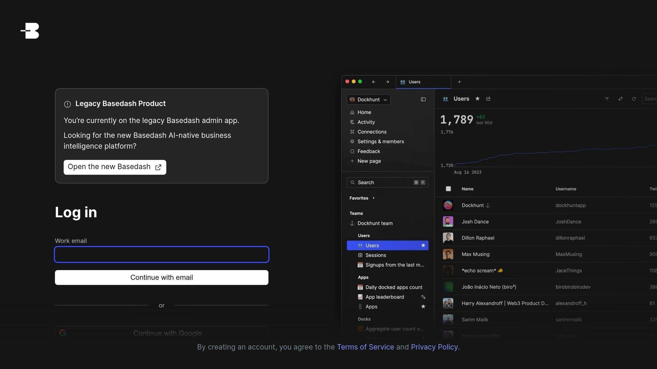The width and height of the screenshot is (657, 369).
Task: Click the plus icon to add tab
Action: (x=459, y=82)
